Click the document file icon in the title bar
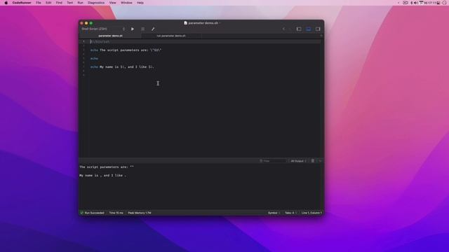 tap(185, 23)
